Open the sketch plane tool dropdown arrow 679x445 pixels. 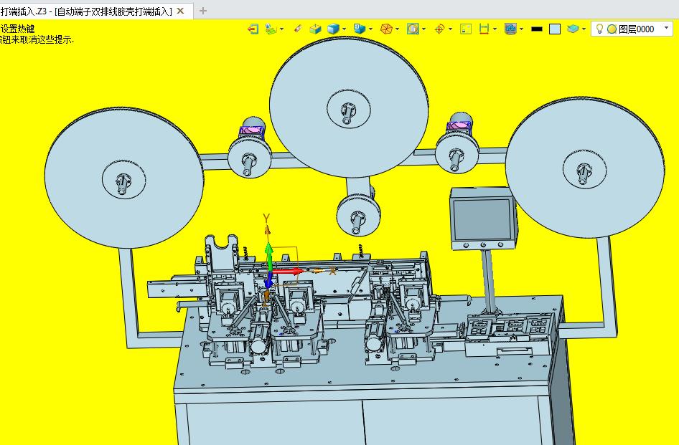point(282,29)
